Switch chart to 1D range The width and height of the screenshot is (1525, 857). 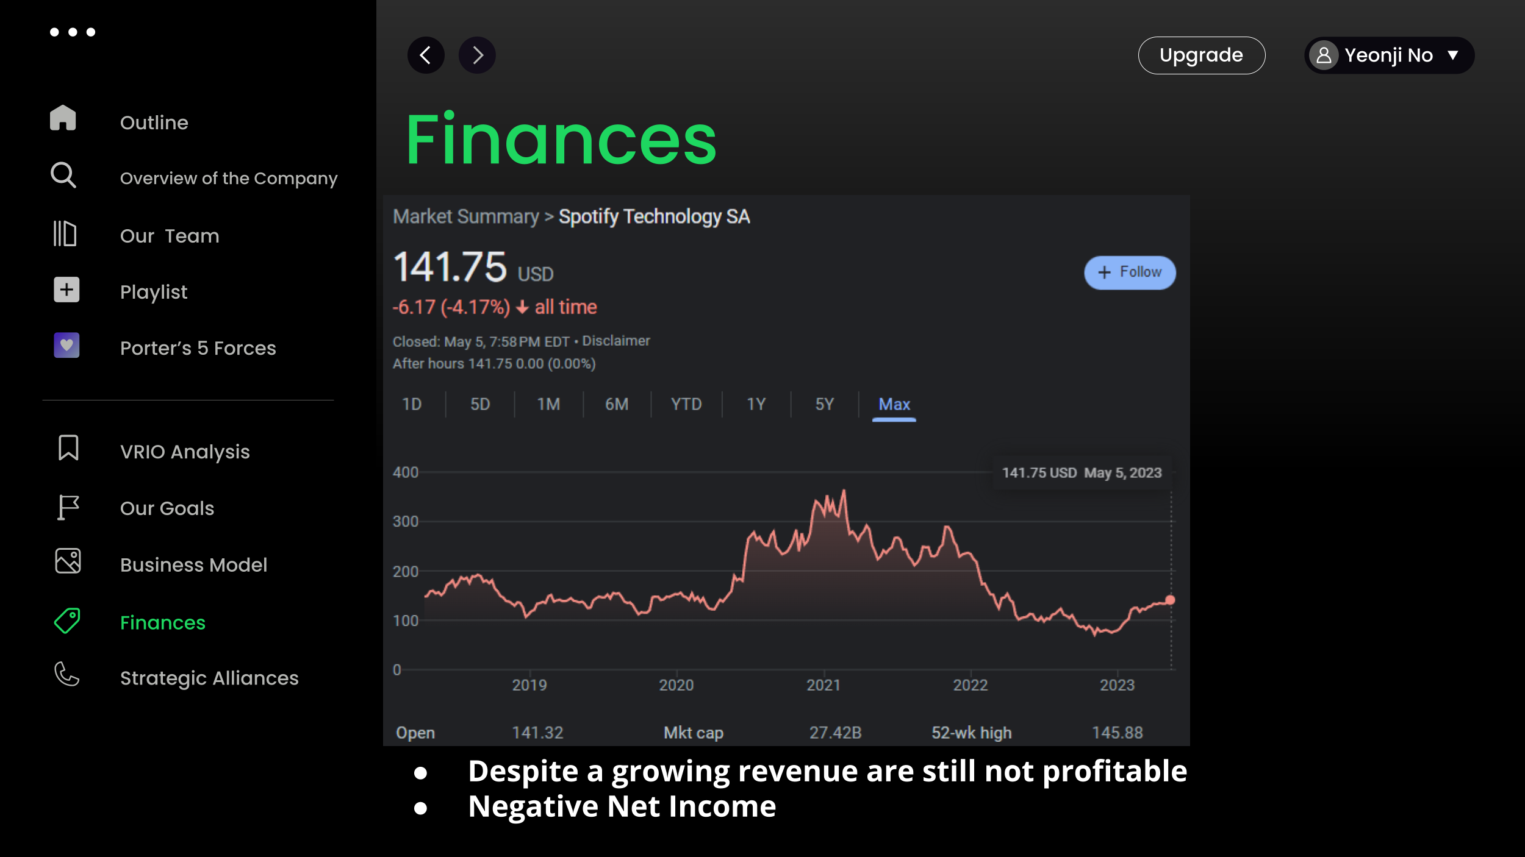click(412, 404)
